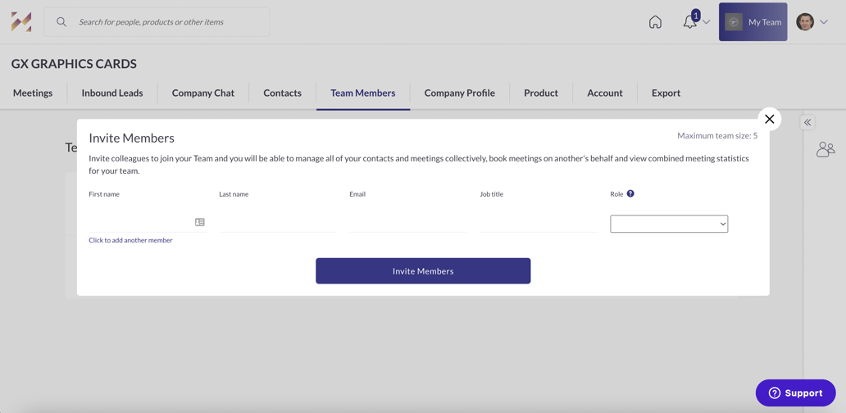
Task: Click the team members icon in sidebar
Action: click(x=825, y=149)
